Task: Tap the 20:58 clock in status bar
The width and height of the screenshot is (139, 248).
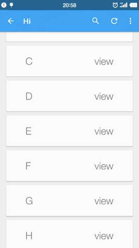Action: [x=69, y=5]
